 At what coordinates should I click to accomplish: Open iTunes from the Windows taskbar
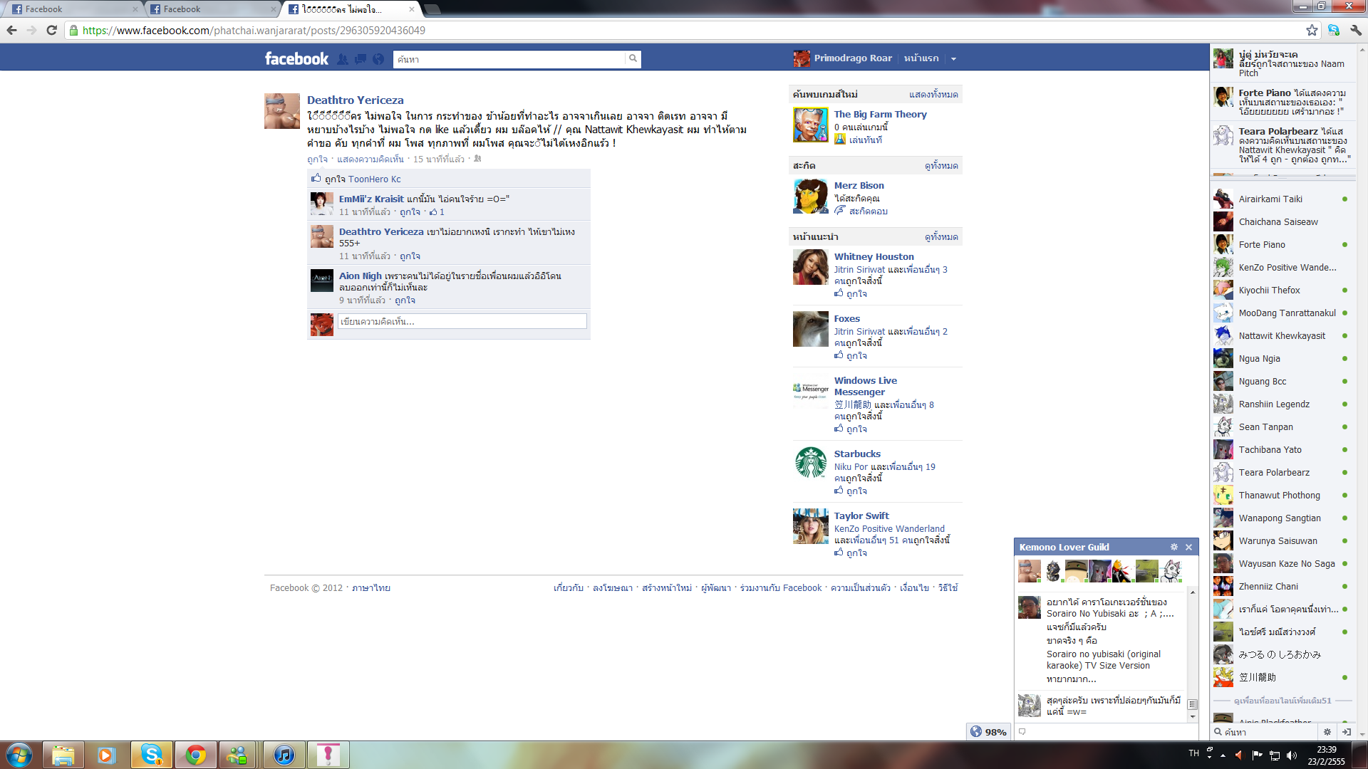[x=284, y=755]
